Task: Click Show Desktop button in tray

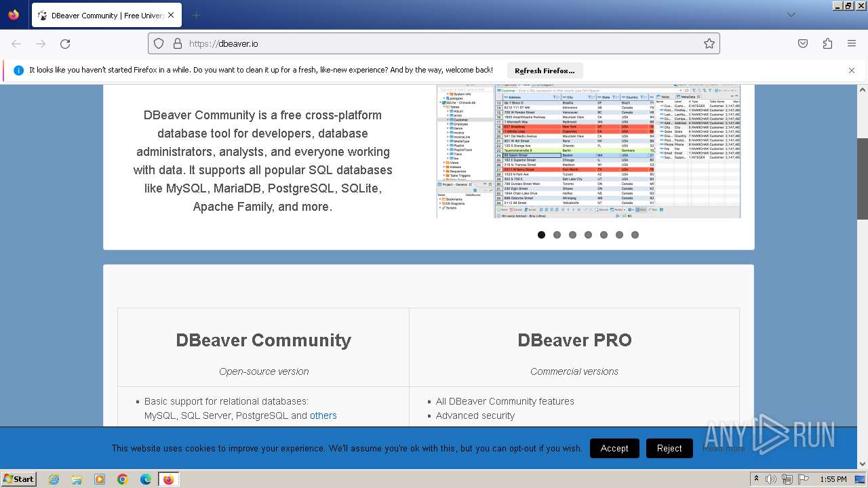Action: tap(861, 479)
